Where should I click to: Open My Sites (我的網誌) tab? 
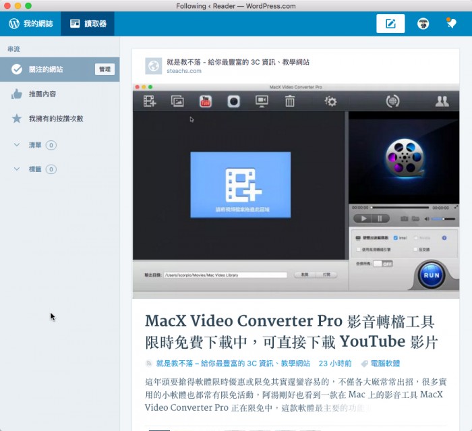point(30,24)
